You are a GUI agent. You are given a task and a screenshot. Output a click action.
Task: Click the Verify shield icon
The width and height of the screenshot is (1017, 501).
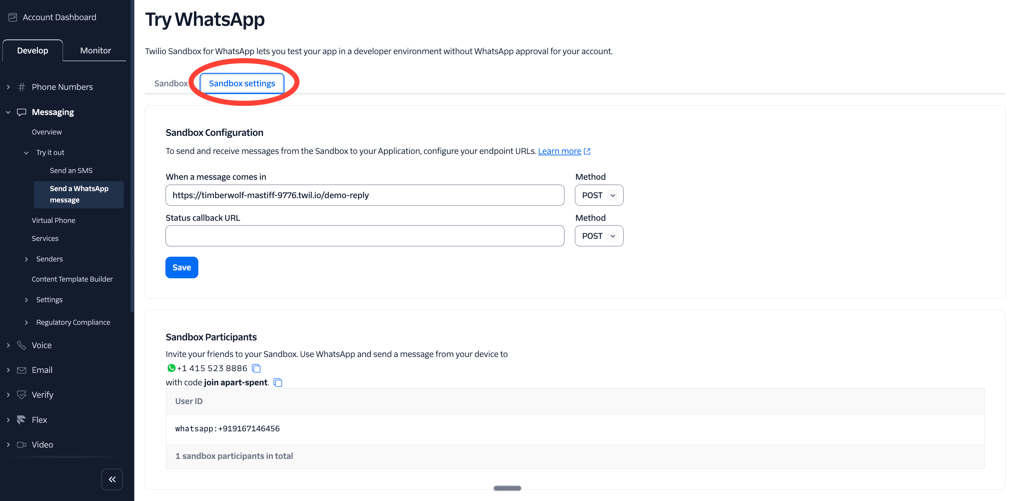coord(21,395)
